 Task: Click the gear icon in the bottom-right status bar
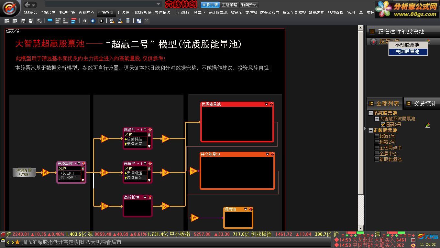(413, 245)
